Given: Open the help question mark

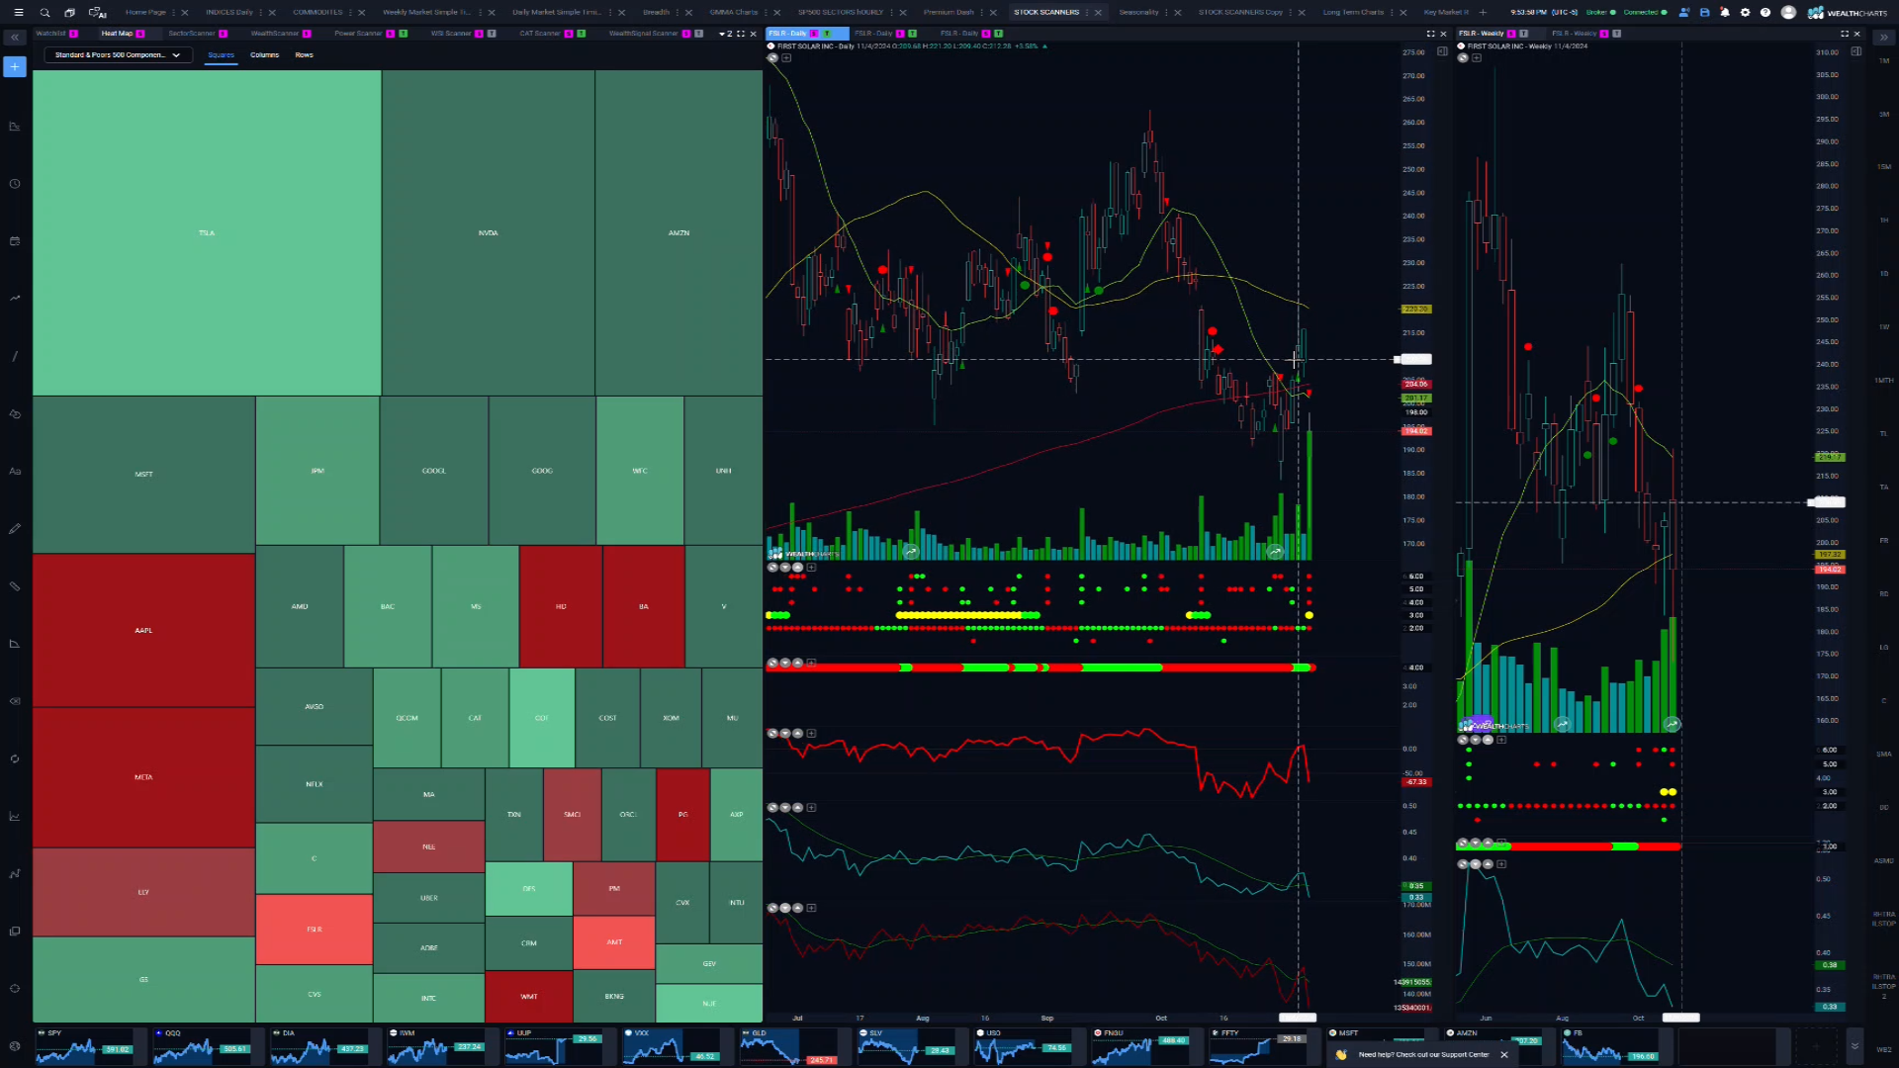Looking at the screenshot, I should [1765, 13].
